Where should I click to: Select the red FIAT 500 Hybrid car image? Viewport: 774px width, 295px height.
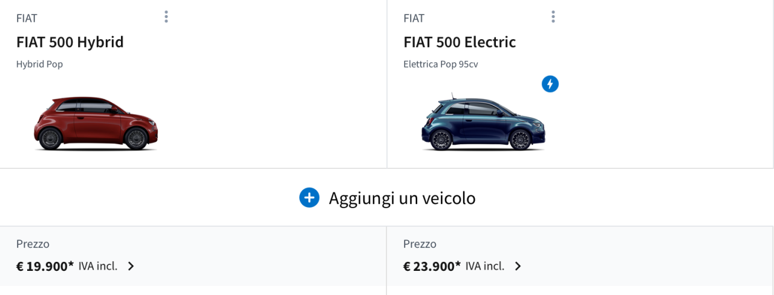96,123
